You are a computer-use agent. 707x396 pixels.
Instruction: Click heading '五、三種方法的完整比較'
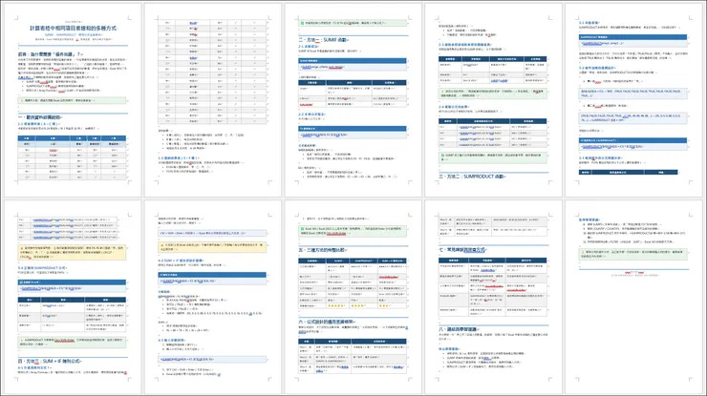click(x=323, y=250)
